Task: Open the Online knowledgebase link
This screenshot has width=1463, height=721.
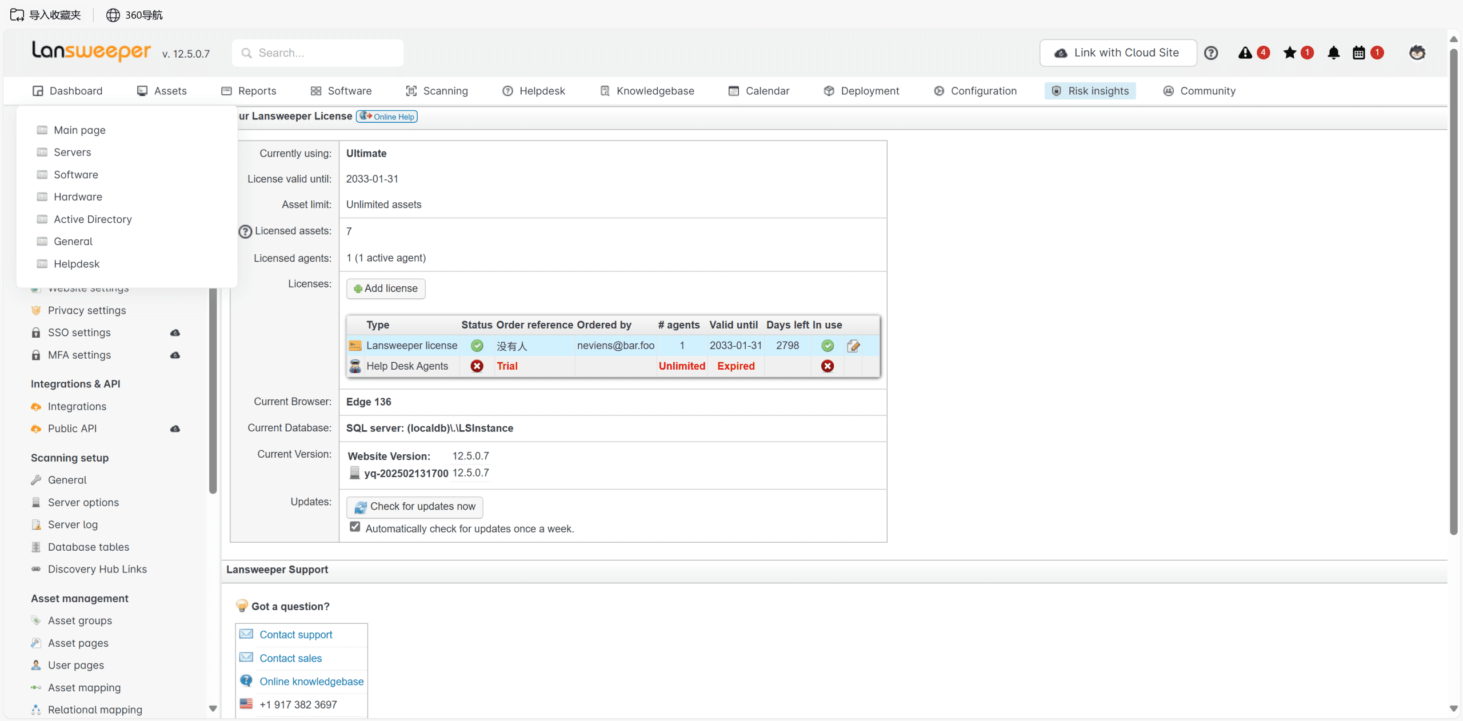Action: pyautogui.click(x=311, y=682)
